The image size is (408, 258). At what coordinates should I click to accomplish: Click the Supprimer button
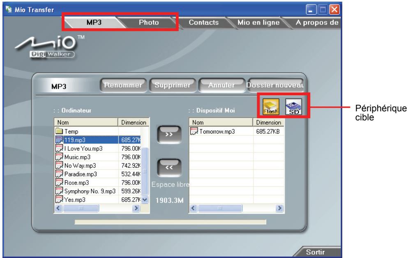point(172,85)
